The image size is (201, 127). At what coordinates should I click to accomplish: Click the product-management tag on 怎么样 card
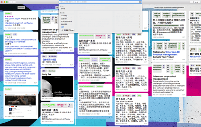[166, 15]
